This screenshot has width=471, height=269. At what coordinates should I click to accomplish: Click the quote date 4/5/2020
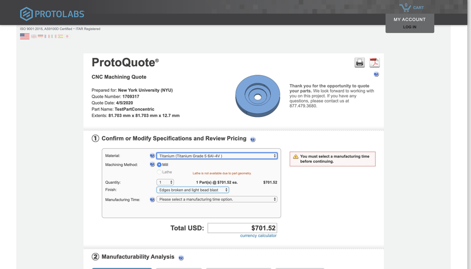pos(124,103)
